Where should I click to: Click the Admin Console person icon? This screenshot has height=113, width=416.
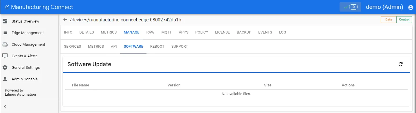(x=5, y=79)
